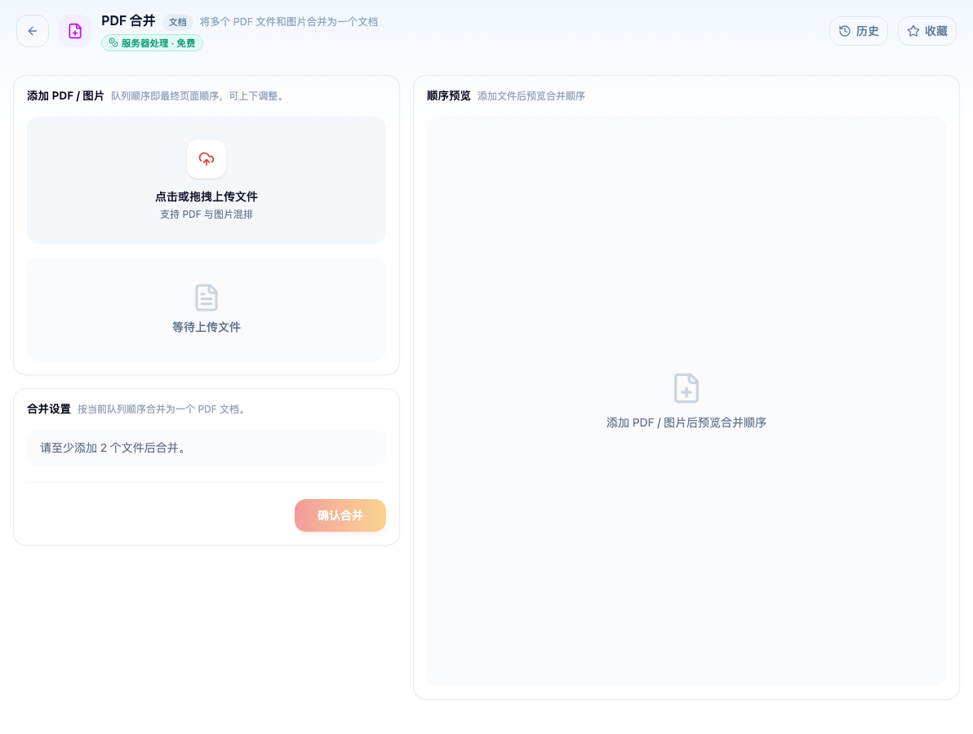Click the 支持 PDF 与图片混排 hint
This screenshot has width=973, height=734.
207,214
